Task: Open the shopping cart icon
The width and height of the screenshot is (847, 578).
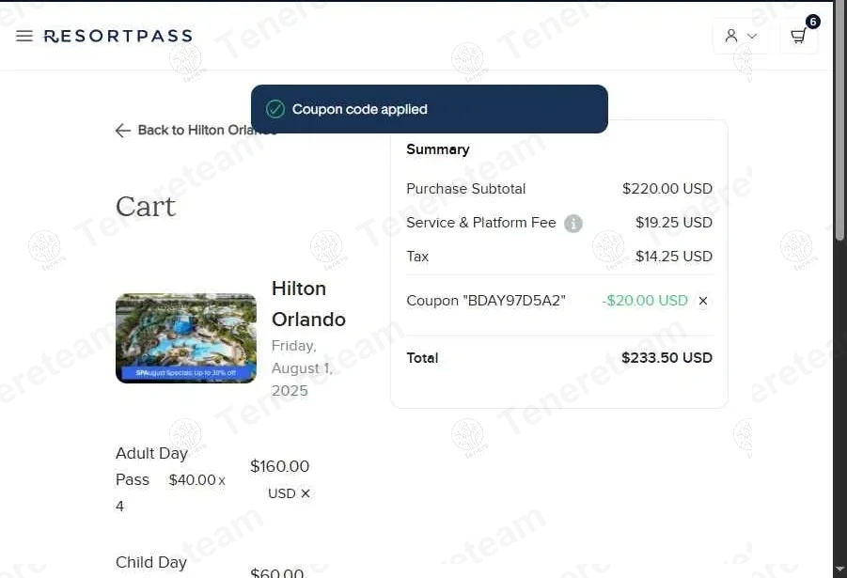Action: [798, 37]
